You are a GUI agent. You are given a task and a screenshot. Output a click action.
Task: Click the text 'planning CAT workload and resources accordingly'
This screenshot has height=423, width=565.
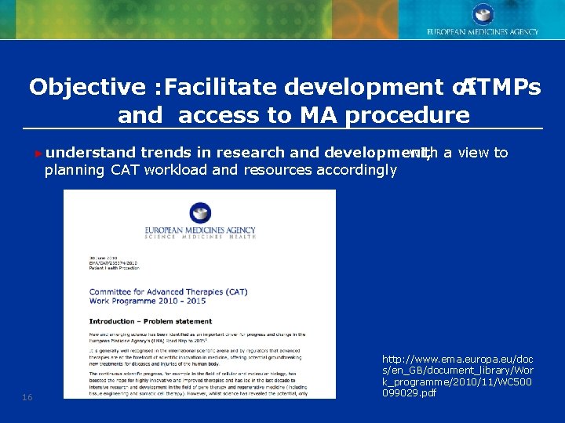coord(221,170)
